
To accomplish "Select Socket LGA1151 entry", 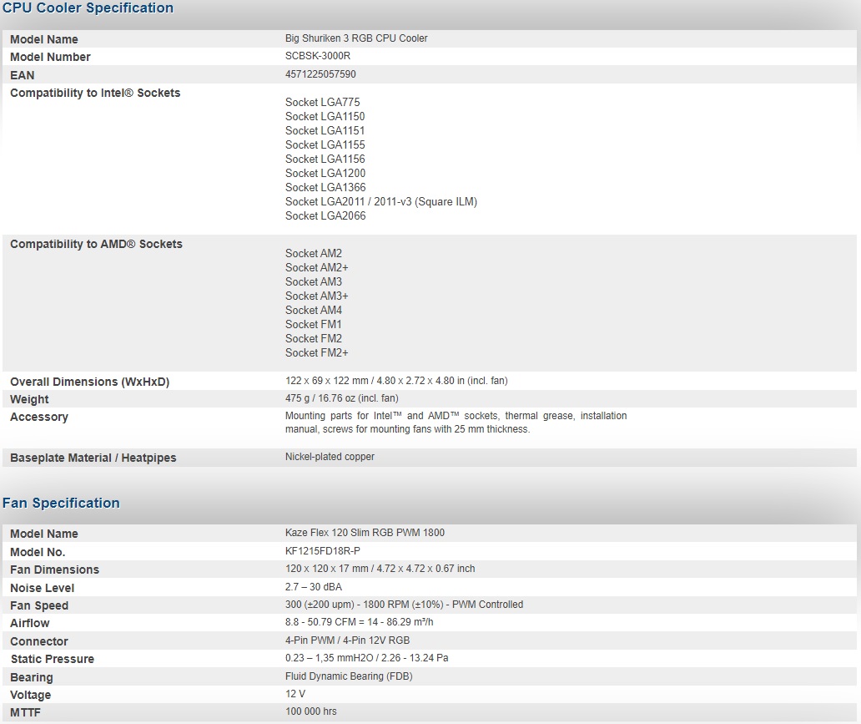I will tap(325, 130).
